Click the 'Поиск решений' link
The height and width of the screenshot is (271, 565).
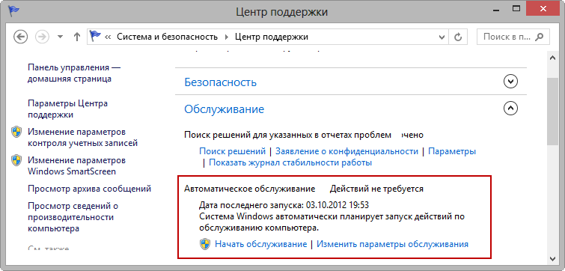click(x=233, y=151)
